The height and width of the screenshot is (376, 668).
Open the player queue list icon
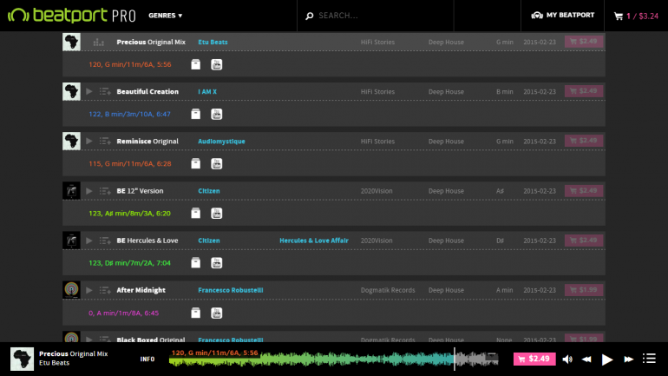[649, 359]
